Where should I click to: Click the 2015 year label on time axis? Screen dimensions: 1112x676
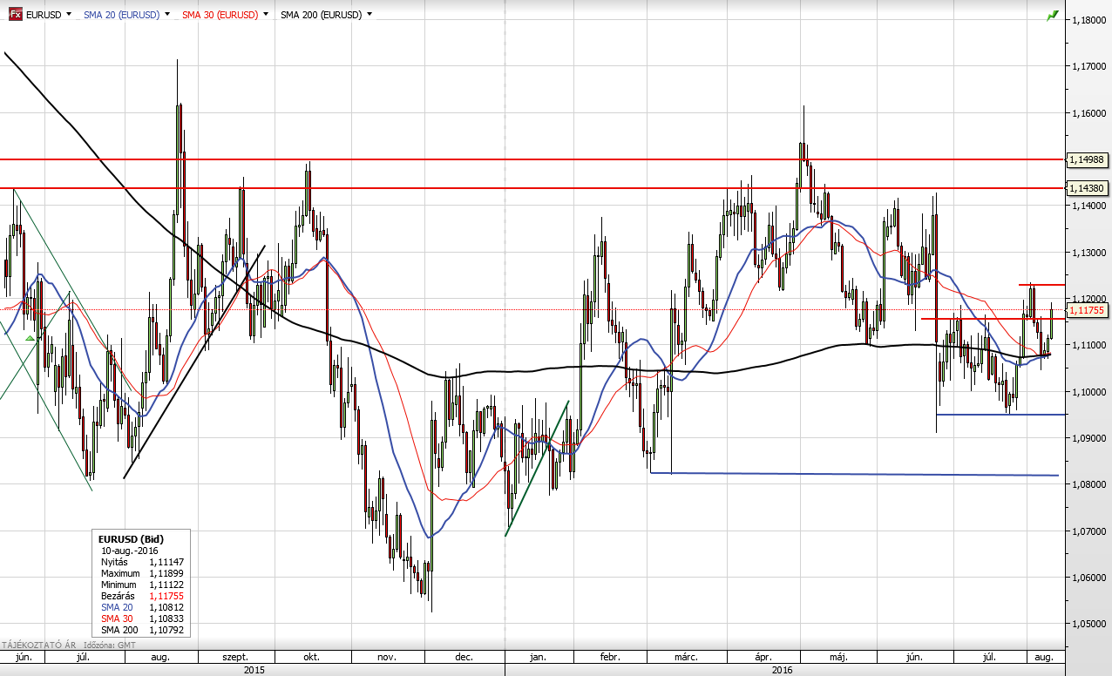coord(254,670)
